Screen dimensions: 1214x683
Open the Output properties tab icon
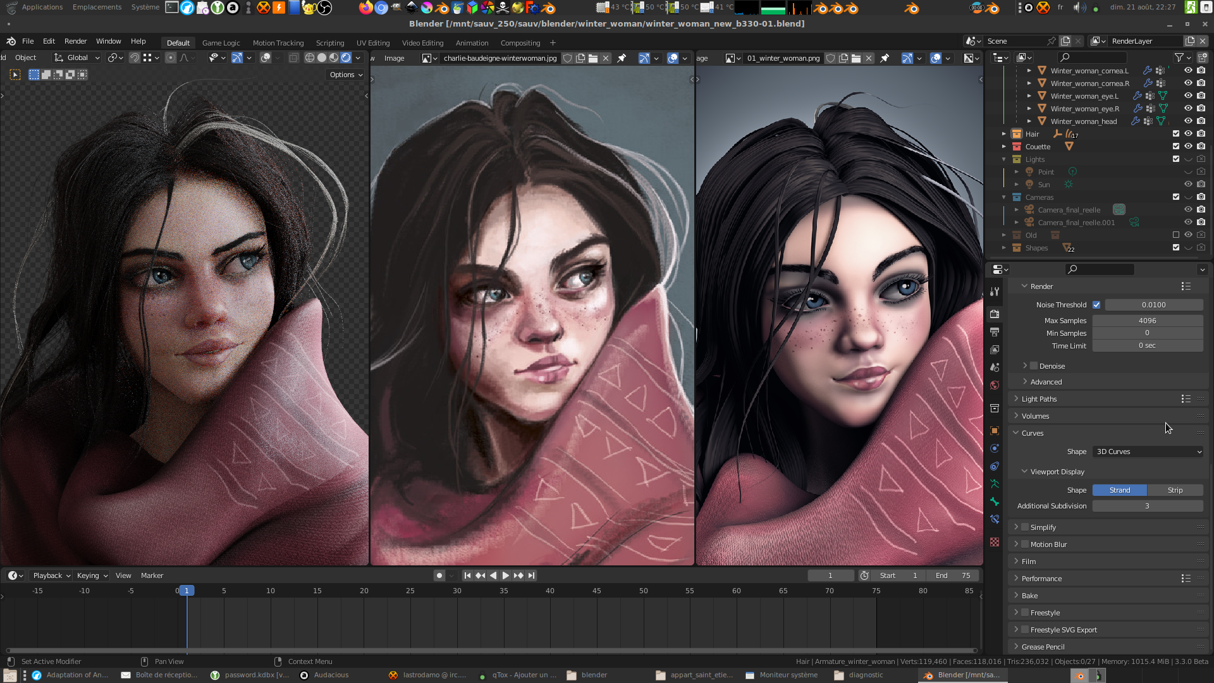tap(995, 331)
